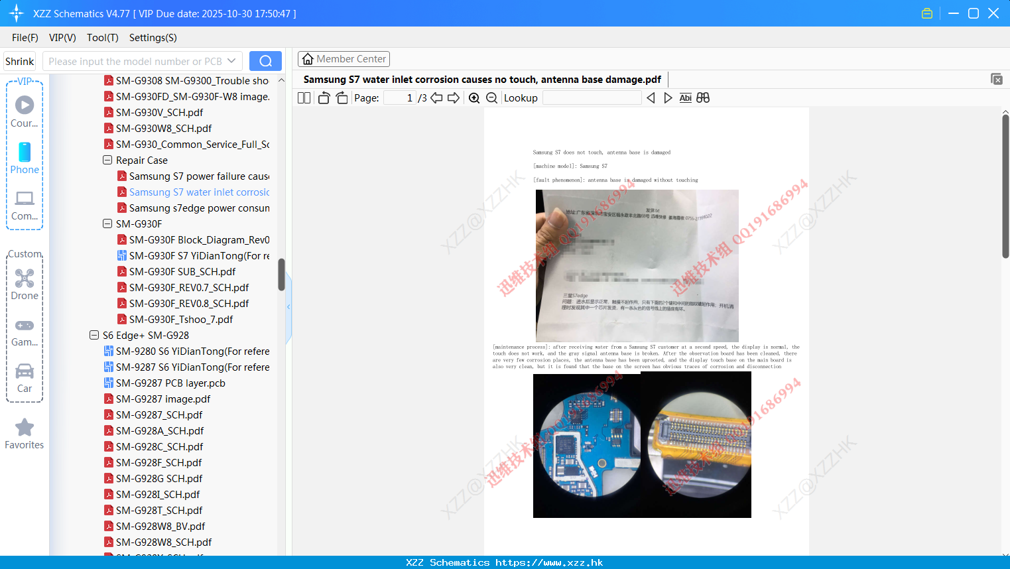1010x569 pixels.
Task: Select the Computer category icon
Action: pos(25,204)
